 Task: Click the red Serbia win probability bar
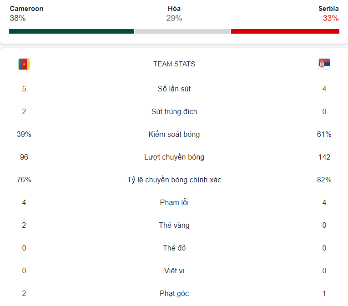click(x=285, y=31)
